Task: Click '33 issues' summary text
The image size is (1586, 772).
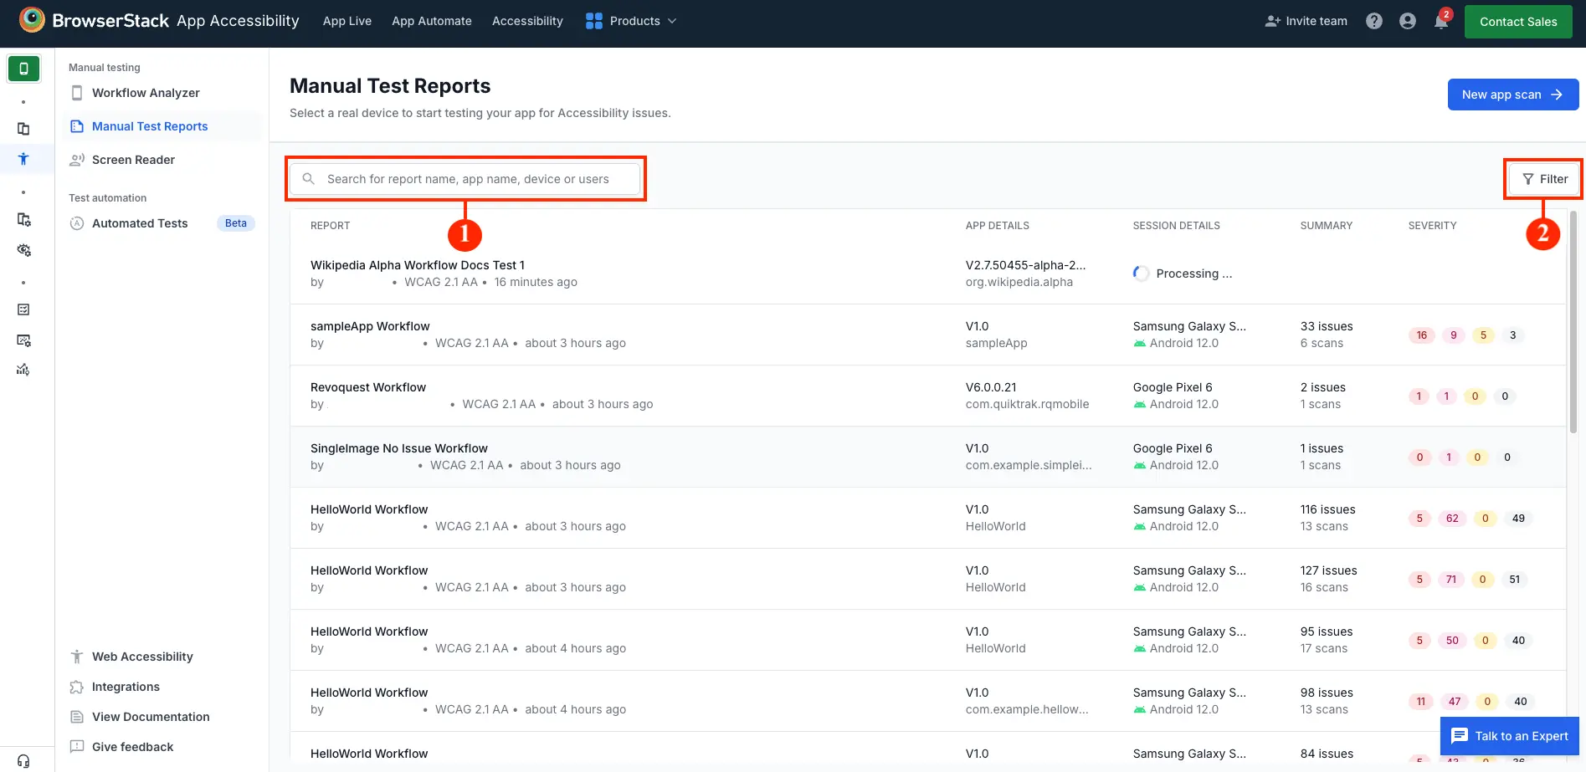Action: (1327, 326)
